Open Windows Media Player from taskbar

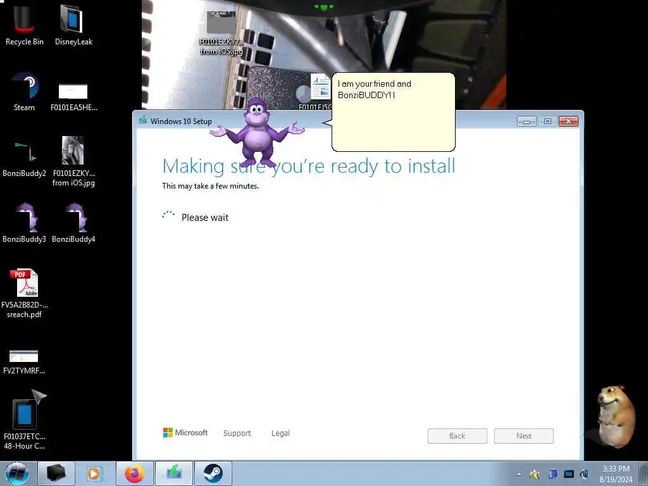95,473
